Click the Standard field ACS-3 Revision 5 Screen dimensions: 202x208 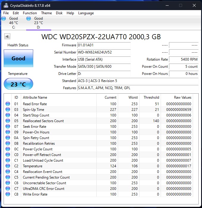click(138, 81)
